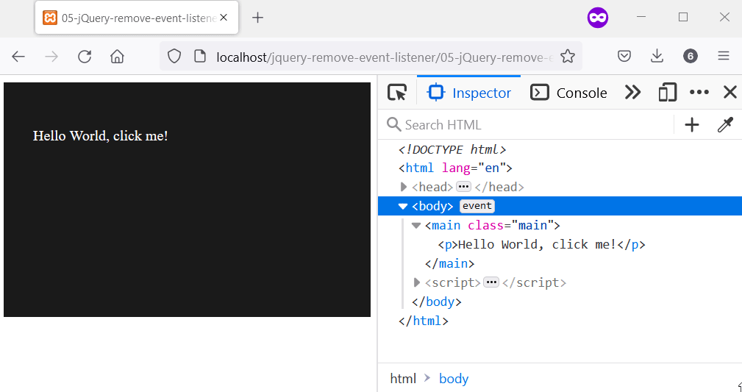742x392 pixels.
Task: Click the eyedropper color picker icon
Action: click(x=725, y=125)
